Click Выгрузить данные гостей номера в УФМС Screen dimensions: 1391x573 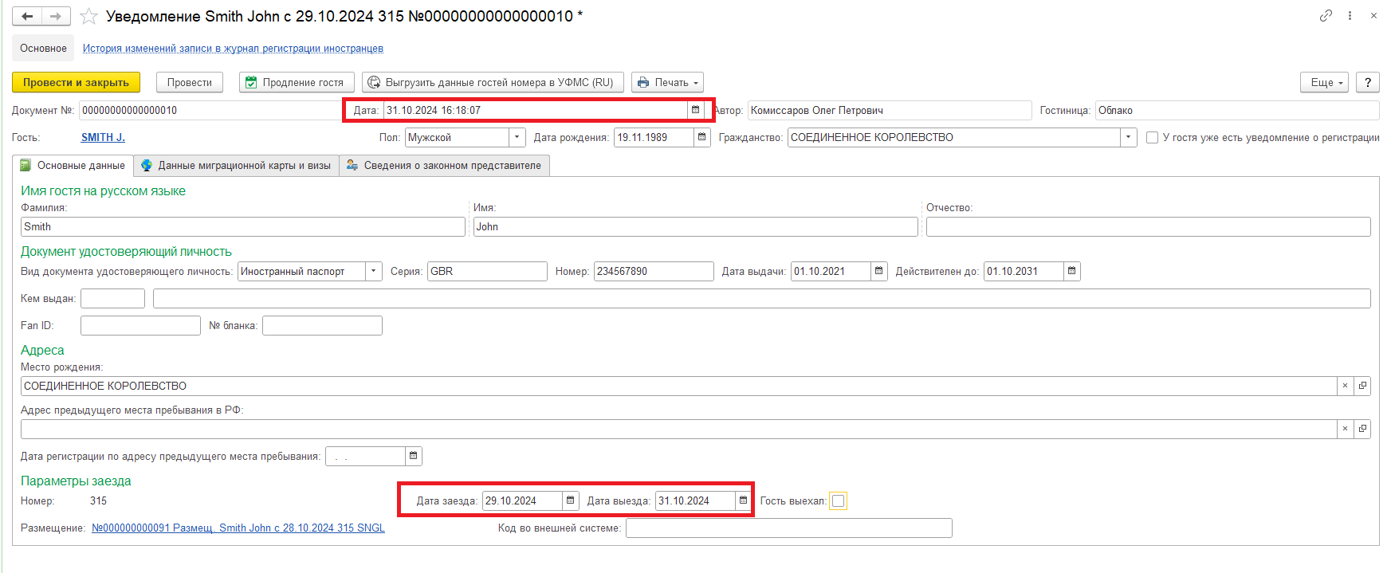(493, 82)
